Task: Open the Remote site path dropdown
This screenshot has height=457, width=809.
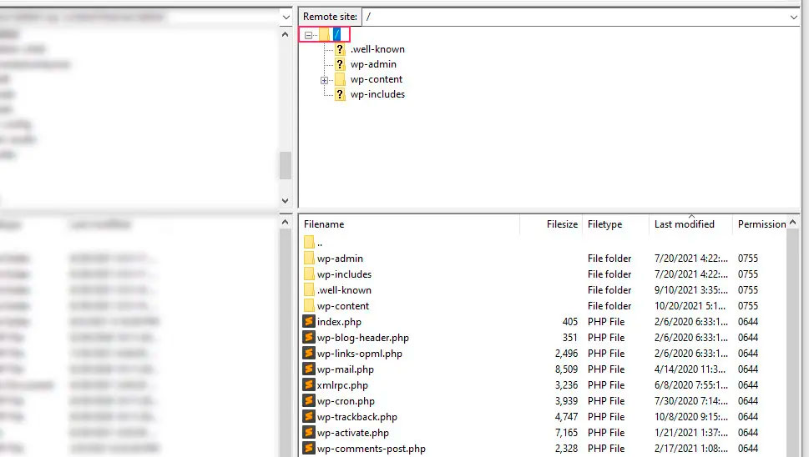Action: (793, 17)
